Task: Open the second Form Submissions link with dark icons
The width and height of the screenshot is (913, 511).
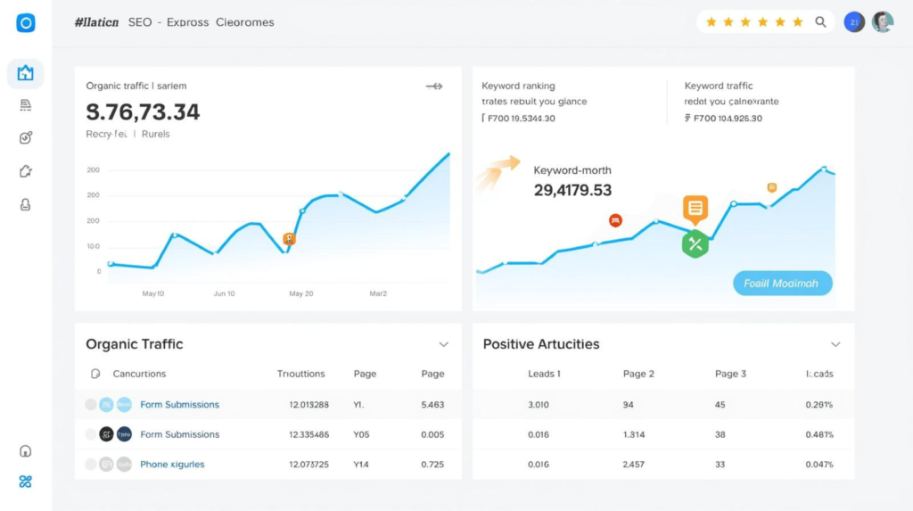Action: click(179, 434)
